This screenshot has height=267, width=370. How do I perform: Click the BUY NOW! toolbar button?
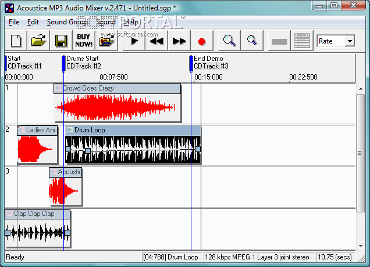pos(84,41)
